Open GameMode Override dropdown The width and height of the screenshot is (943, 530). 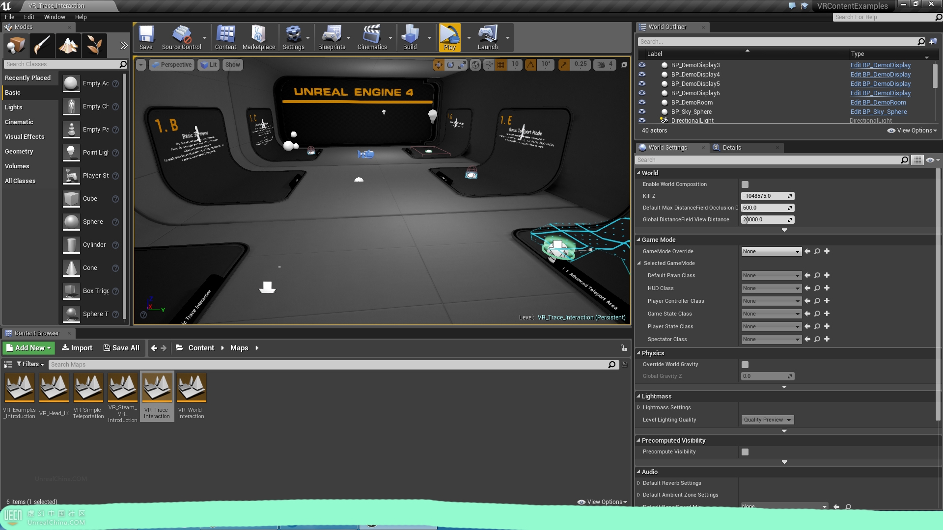tap(771, 251)
